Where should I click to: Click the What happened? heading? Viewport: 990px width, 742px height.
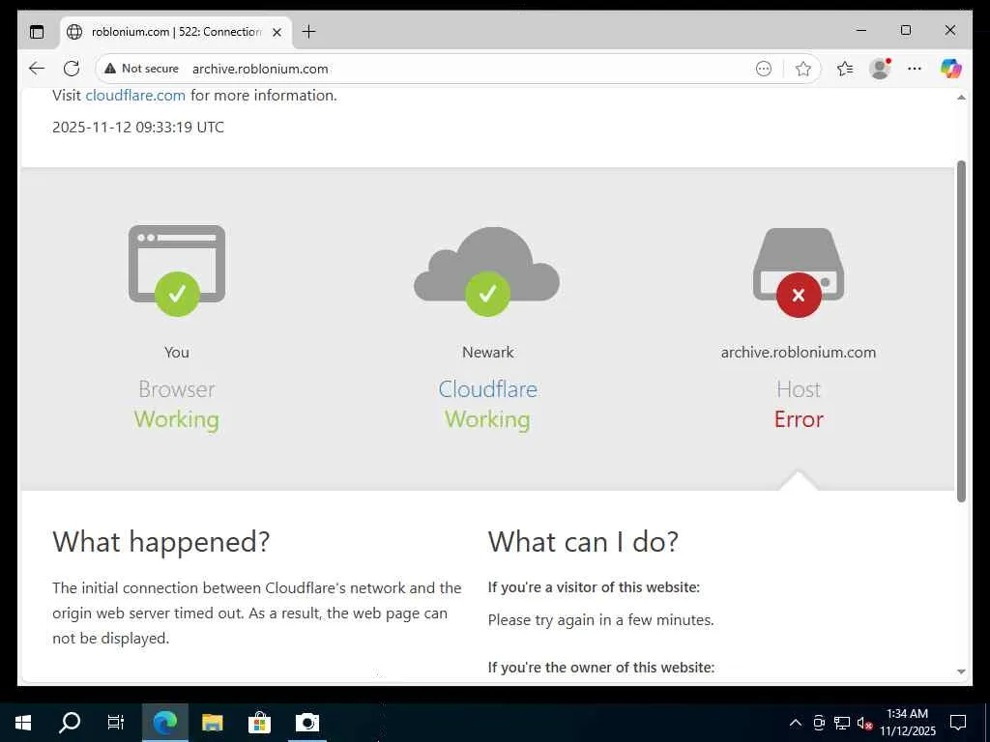tap(161, 541)
